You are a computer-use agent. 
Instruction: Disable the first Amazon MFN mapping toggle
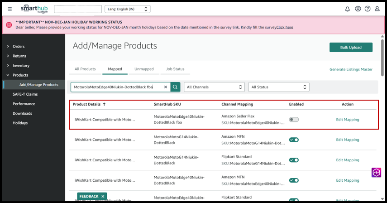pyautogui.click(x=294, y=140)
